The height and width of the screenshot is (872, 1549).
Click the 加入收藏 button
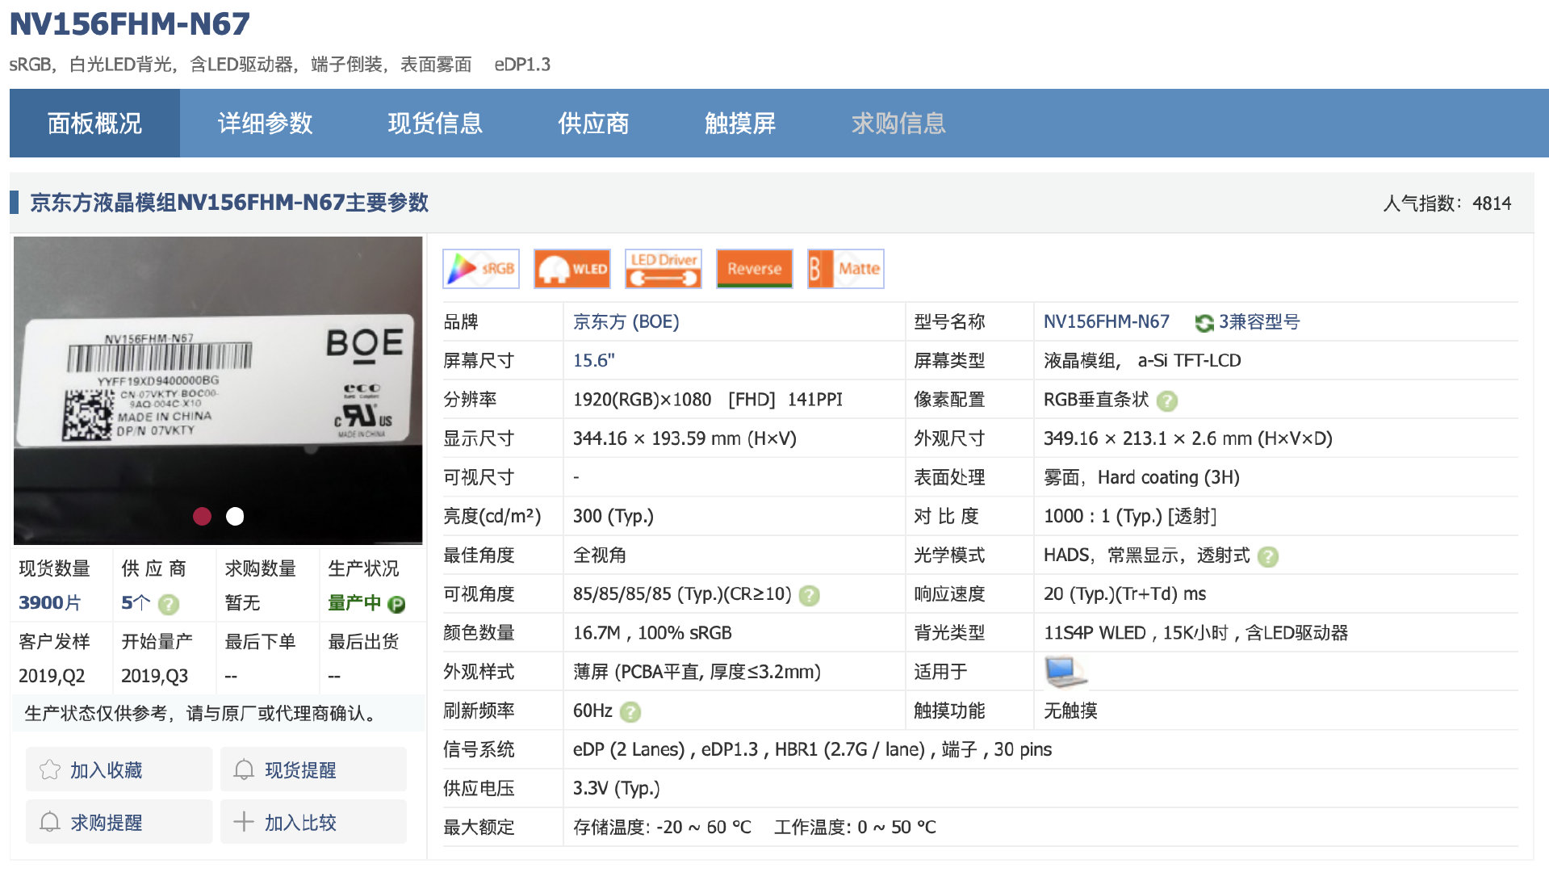pyautogui.click(x=119, y=769)
